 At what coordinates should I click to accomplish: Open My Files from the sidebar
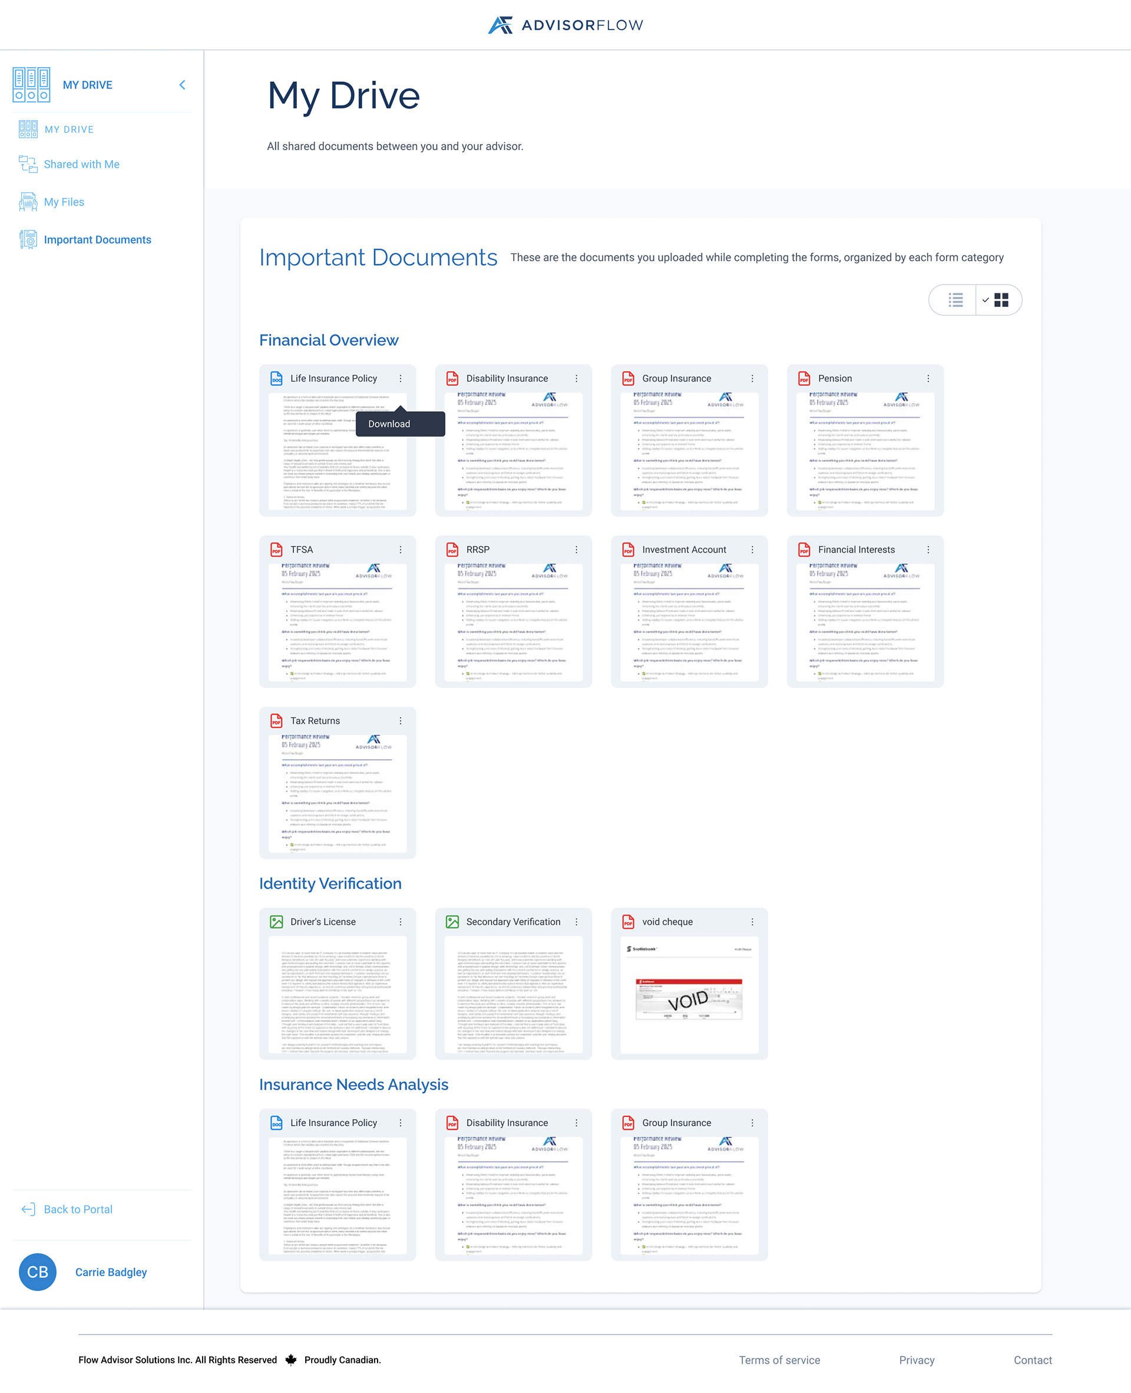point(64,202)
